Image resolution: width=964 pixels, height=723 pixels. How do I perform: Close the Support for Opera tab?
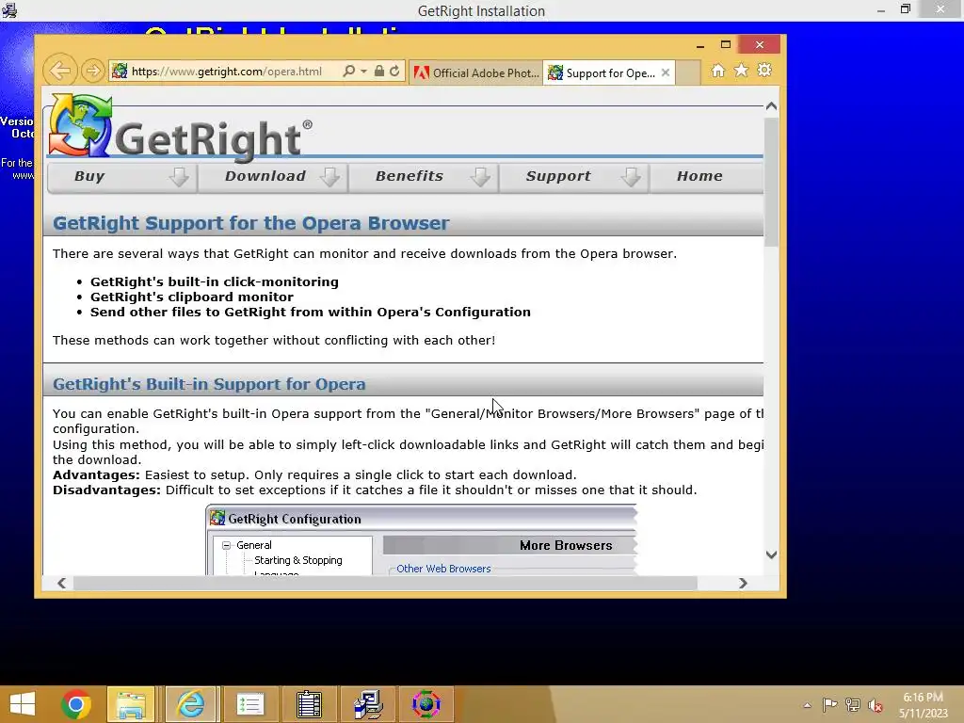pyautogui.click(x=666, y=72)
